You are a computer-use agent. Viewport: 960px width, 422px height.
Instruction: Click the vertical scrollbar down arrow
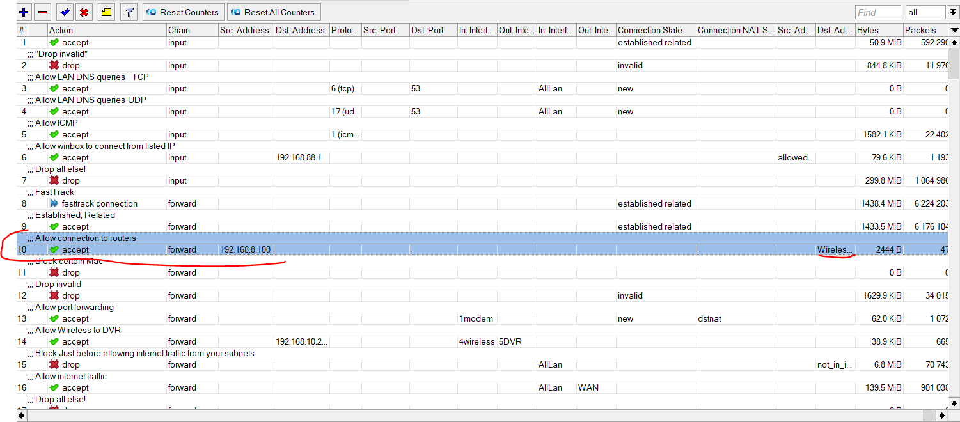955,403
